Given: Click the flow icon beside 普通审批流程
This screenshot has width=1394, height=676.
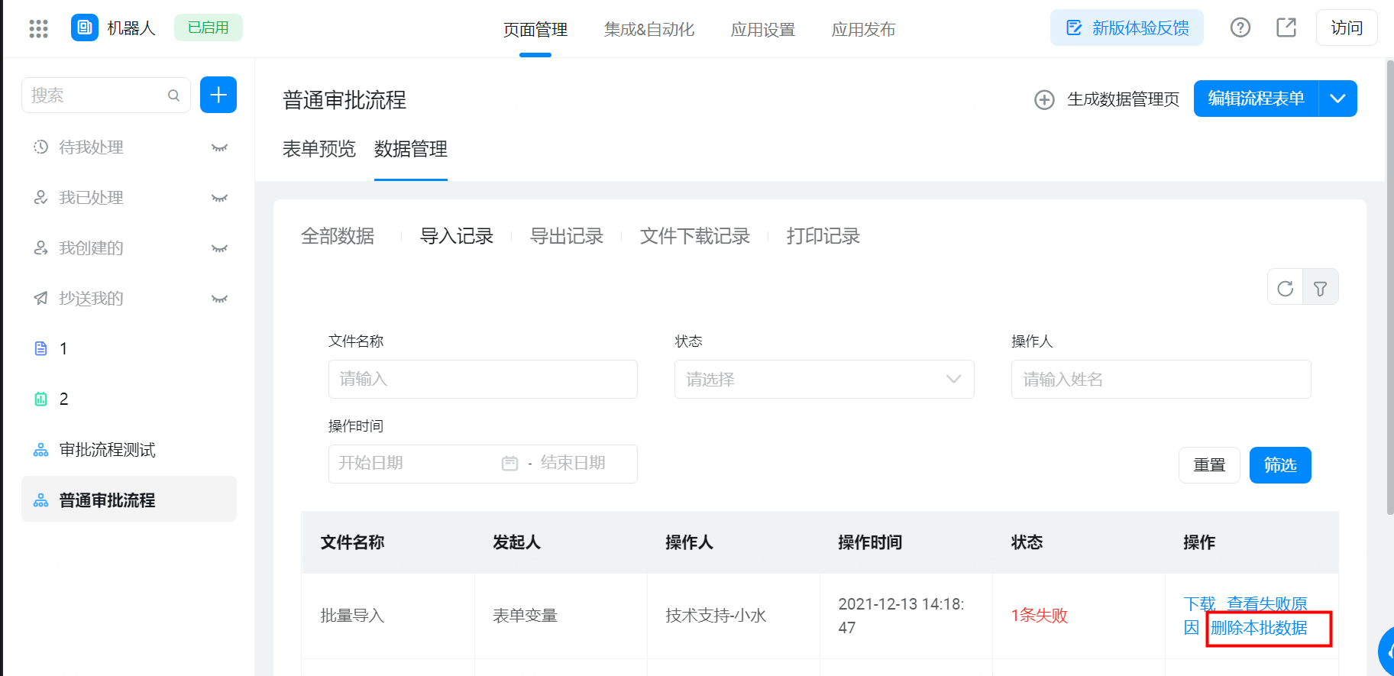Looking at the screenshot, I should point(41,500).
